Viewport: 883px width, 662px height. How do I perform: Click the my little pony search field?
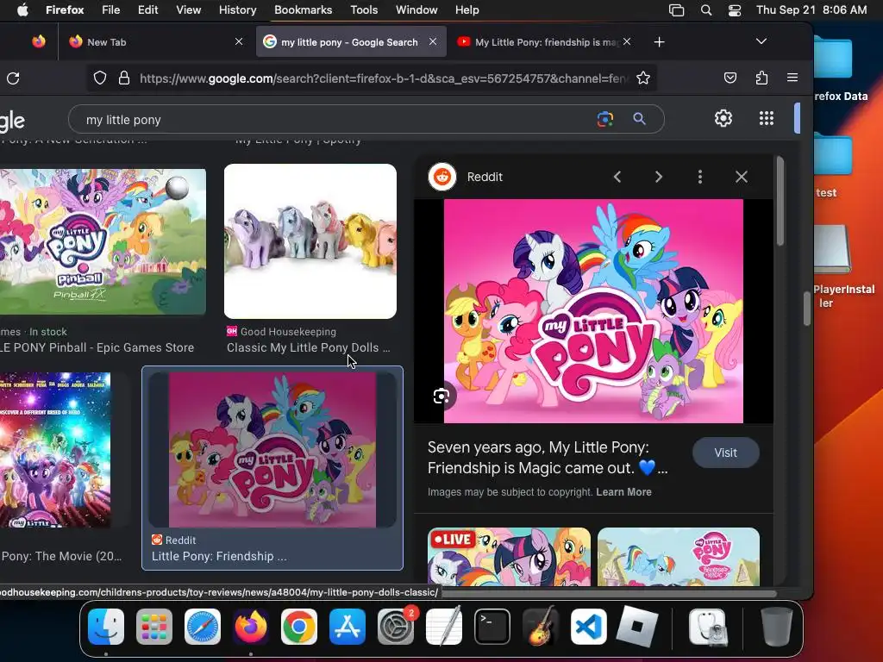(x=338, y=120)
